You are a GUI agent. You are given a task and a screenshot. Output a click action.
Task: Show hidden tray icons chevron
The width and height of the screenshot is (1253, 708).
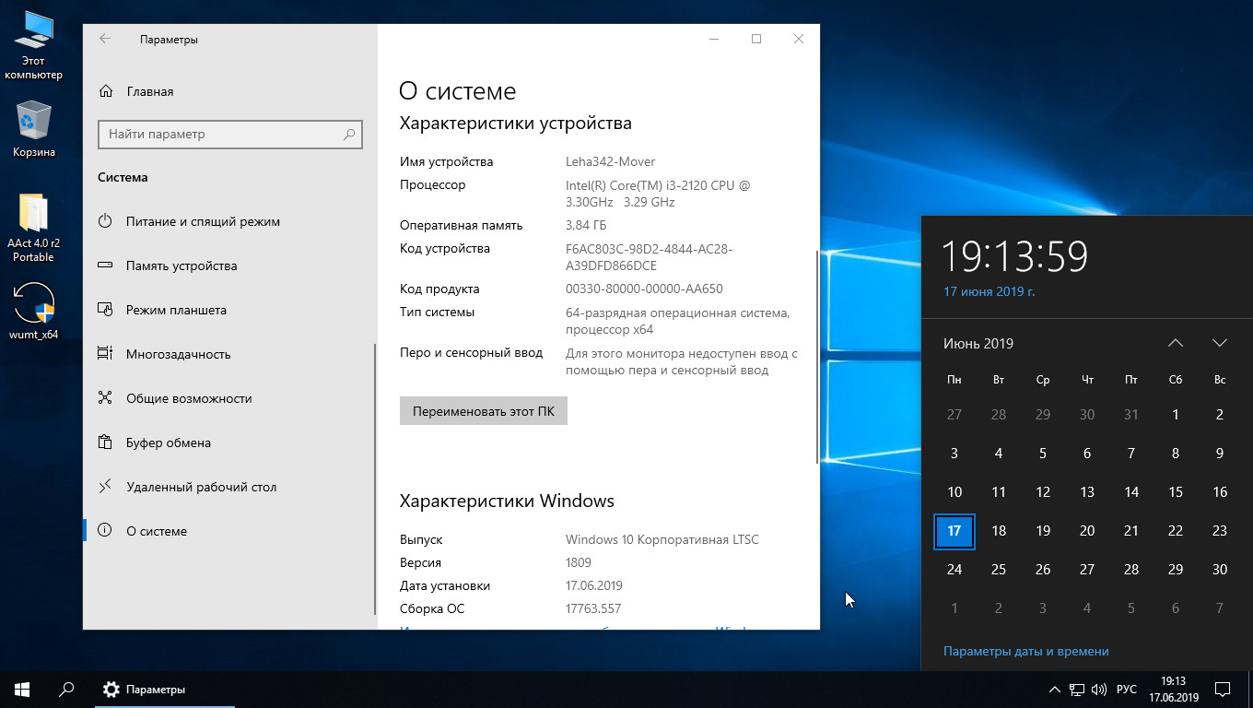[1055, 690]
